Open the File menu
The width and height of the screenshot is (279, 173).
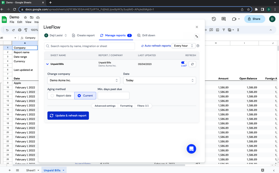coord(12,22)
